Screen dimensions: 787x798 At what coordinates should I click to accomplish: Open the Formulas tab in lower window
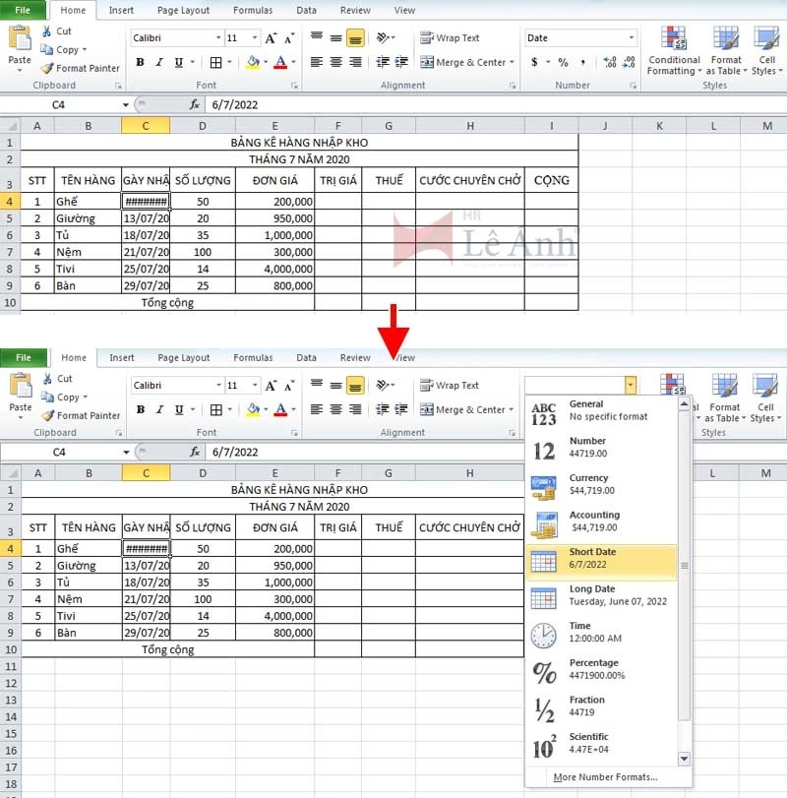point(253,358)
